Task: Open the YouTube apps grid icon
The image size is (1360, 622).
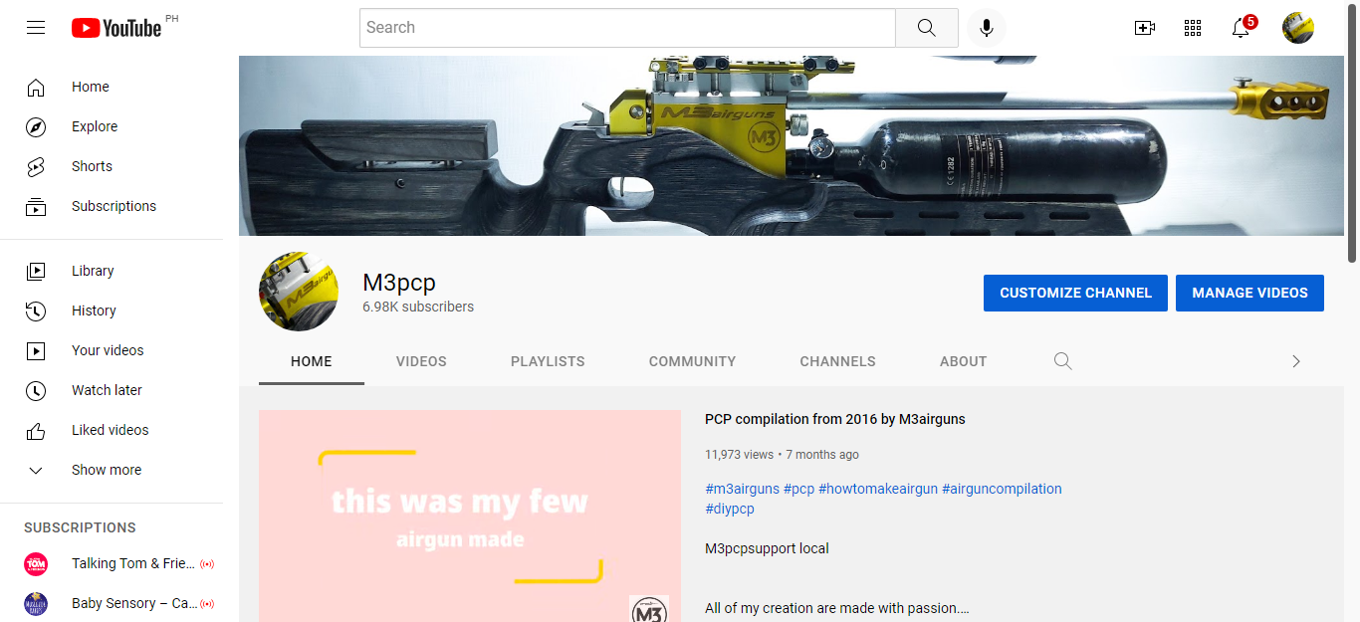Action: coord(1192,27)
